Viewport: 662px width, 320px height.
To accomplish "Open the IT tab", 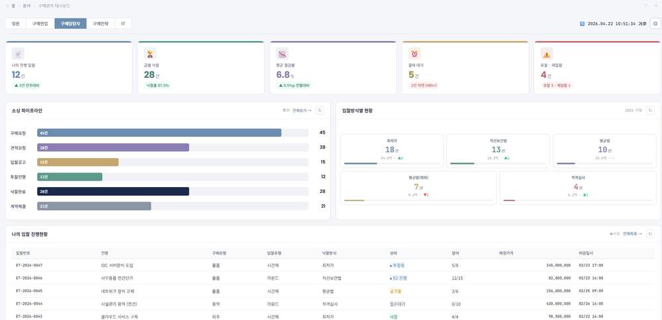I will [123, 24].
